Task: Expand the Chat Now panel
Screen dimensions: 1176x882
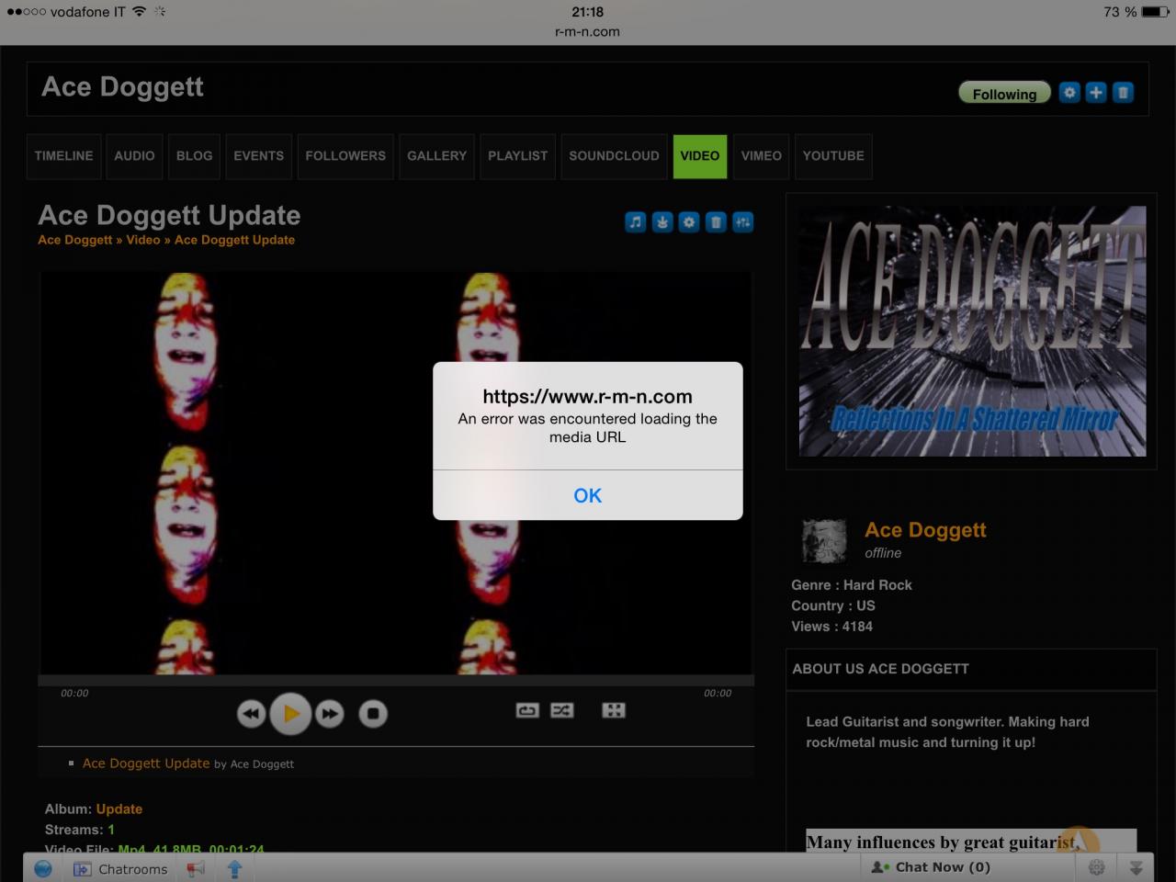Action: tap(931, 867)
